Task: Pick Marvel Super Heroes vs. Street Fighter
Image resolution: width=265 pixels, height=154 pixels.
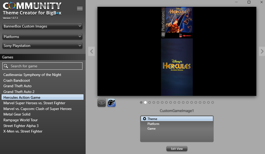Action: (x=34, y=103)
